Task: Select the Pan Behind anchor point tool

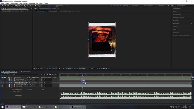Action: 19,6
